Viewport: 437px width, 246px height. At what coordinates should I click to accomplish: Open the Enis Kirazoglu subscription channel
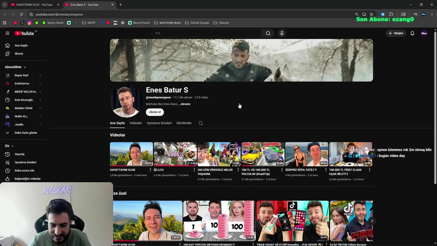[x=24, y=100]
